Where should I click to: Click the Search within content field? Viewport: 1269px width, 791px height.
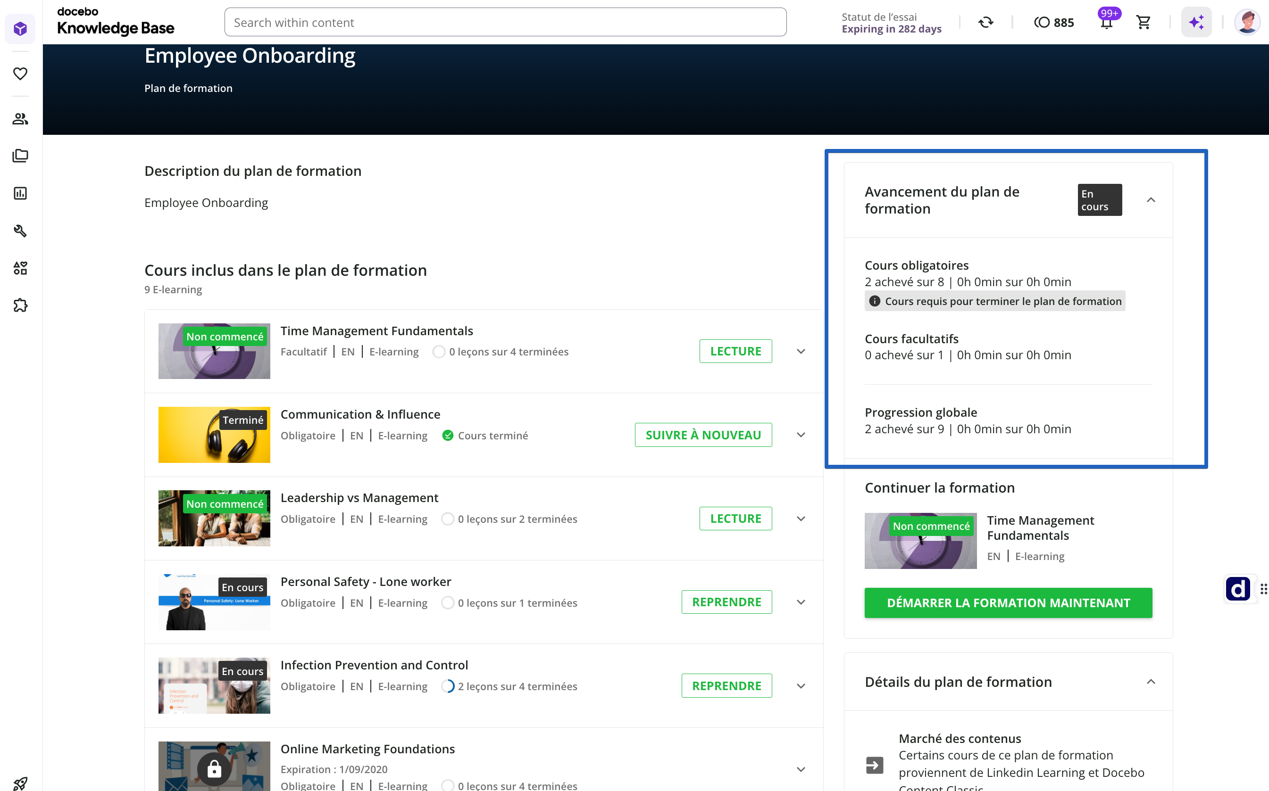point(505,23)
